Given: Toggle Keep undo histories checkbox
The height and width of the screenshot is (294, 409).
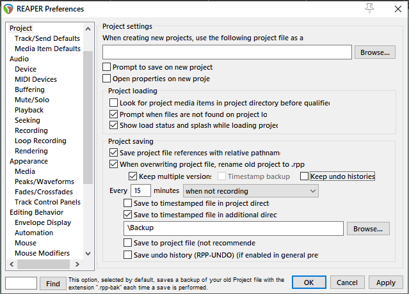Looking at the screenshot, I should point(305,176).
